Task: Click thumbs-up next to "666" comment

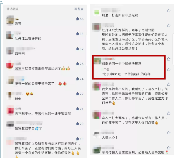Action: coord(77,94)
